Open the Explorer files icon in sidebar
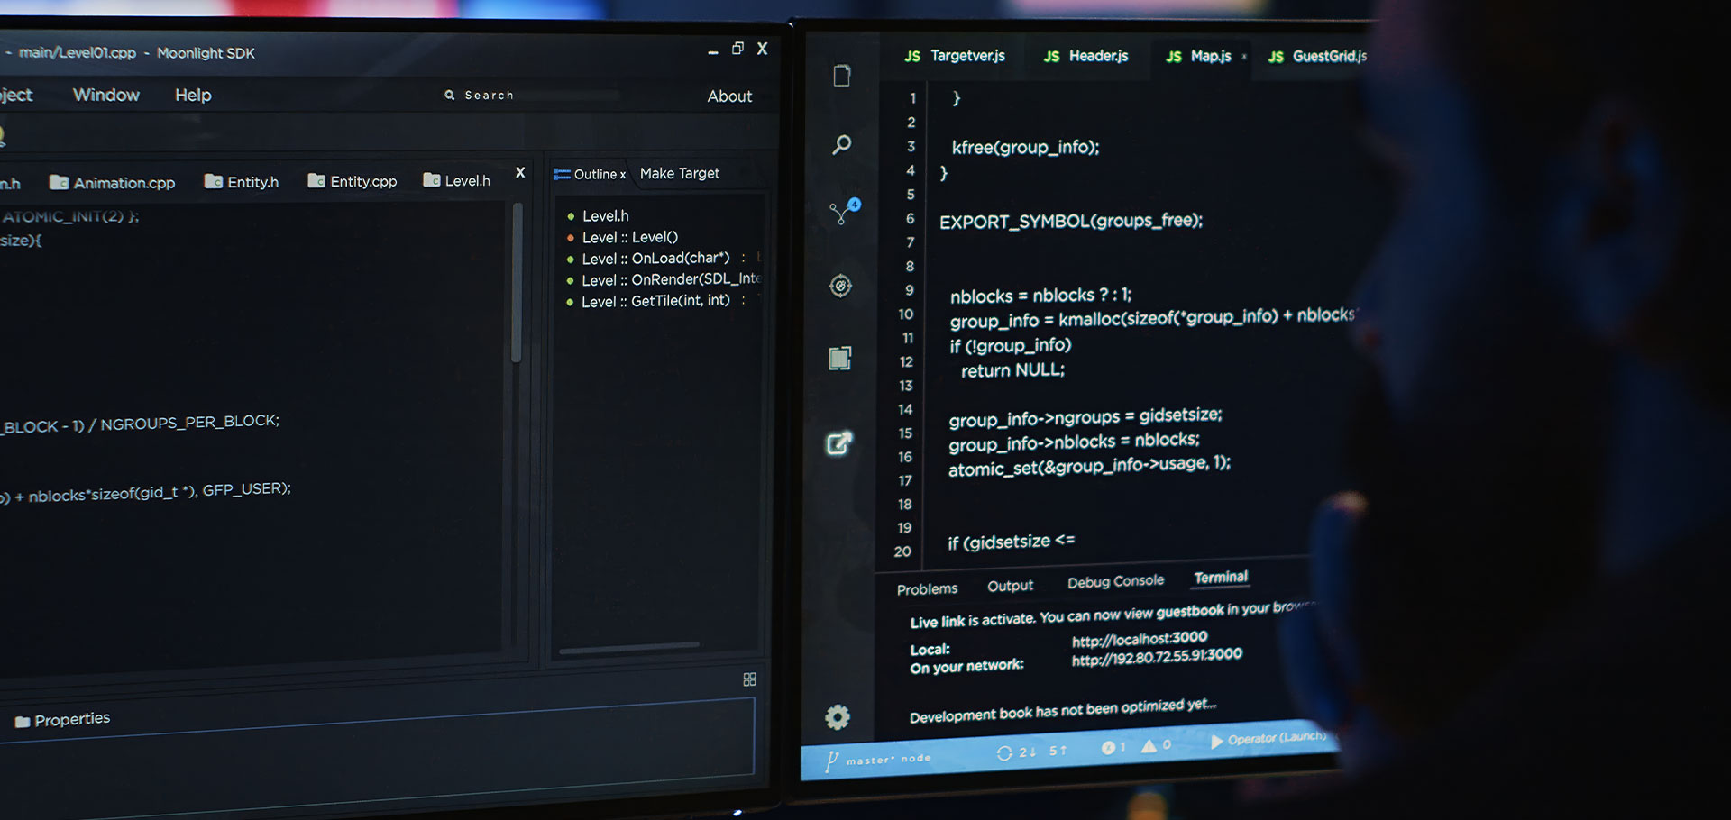This screenshot has width=1731, height=820. tap(842, 76)
